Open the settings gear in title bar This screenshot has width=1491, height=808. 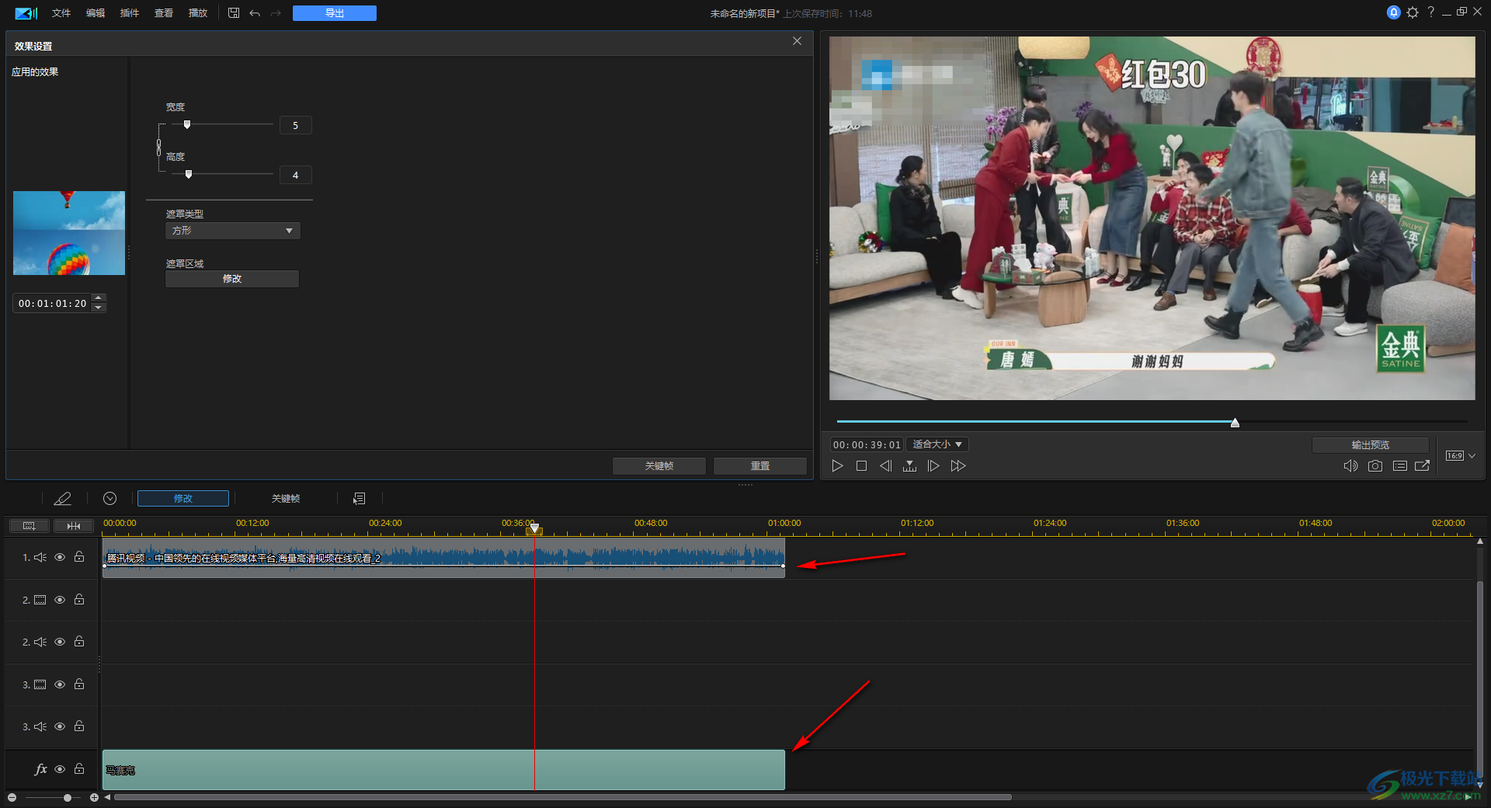click(x=1413, y=12)
